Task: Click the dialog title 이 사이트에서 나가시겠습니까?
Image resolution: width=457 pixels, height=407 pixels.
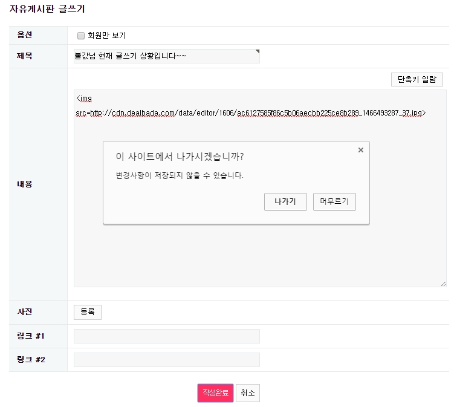Action: pyautogui.click(x=180, y=157)
